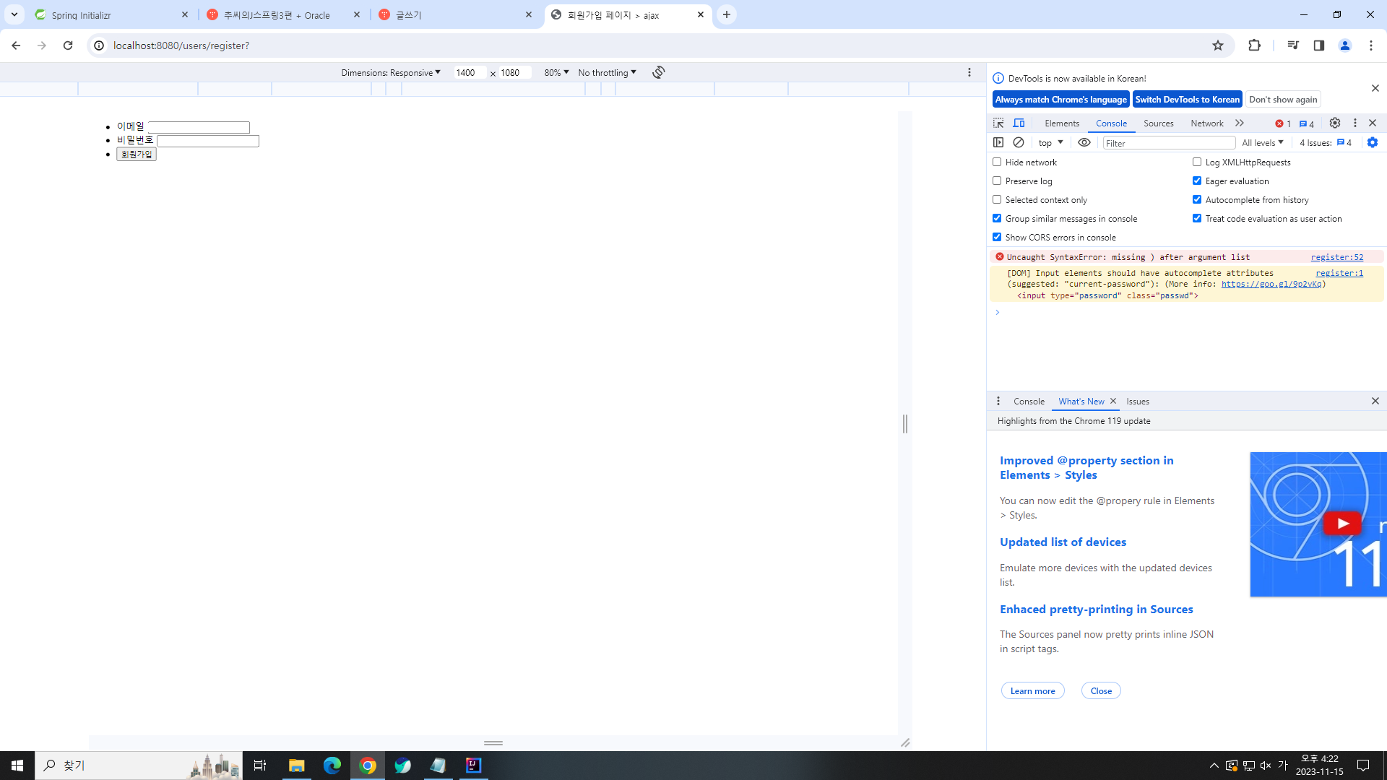1387x780 pixels.
Task: Enable the Preserve log checkbox
Action: pyautogui.click(x=997, y=181)
